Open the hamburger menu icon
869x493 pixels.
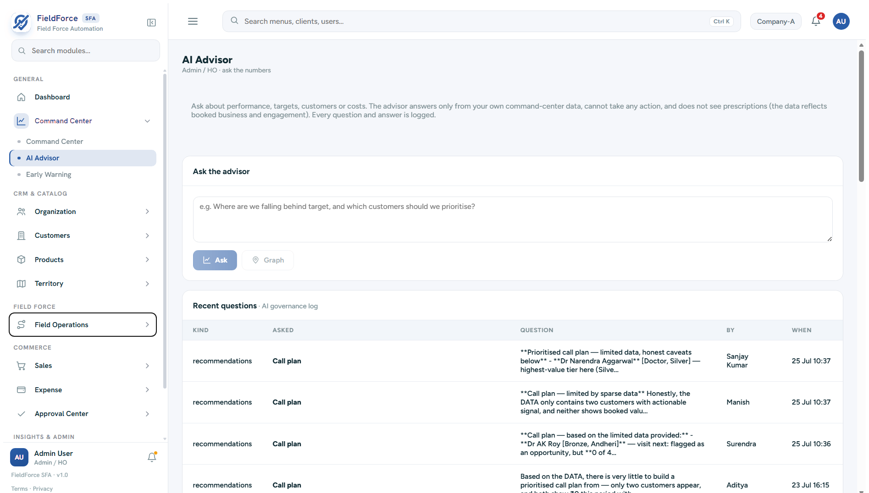[193, 22]
